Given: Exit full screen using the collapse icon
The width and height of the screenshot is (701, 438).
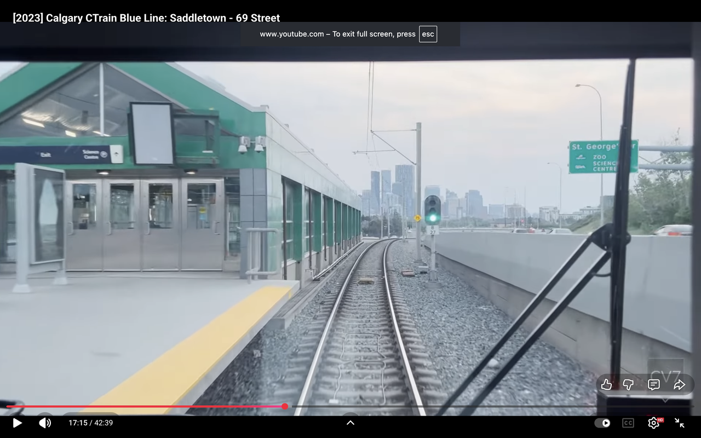Looking at the screenshot, I should click(x=680, y=423).
